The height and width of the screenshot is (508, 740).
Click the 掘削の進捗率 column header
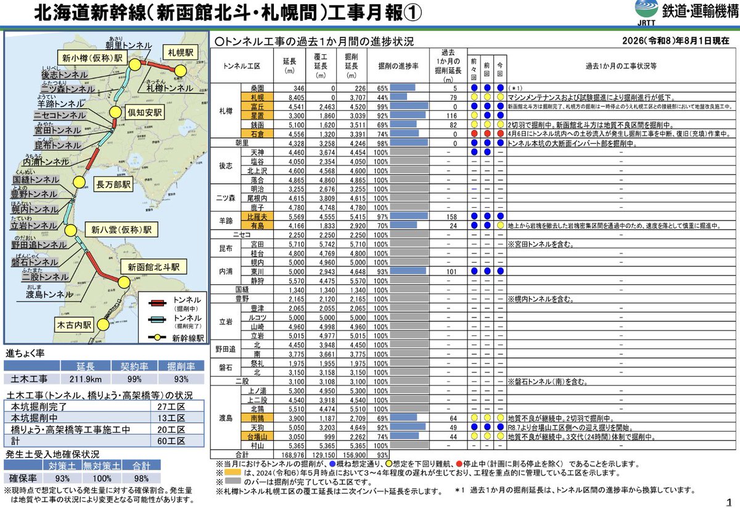(397, 65)
